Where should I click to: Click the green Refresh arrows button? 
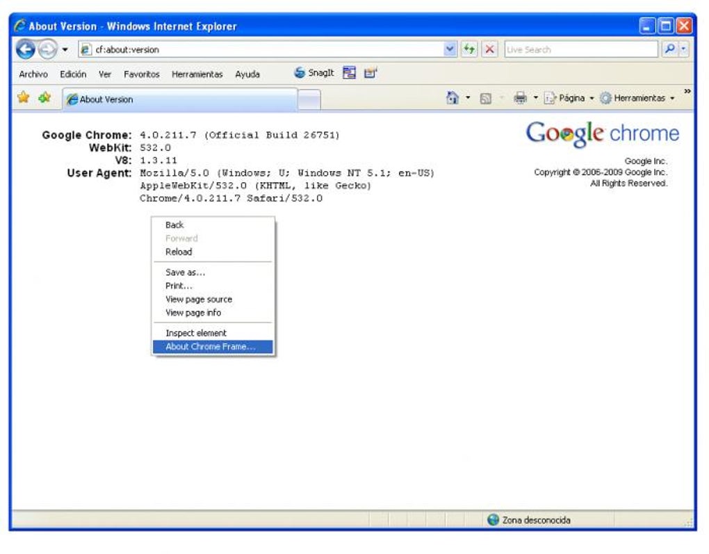(469, 49)
